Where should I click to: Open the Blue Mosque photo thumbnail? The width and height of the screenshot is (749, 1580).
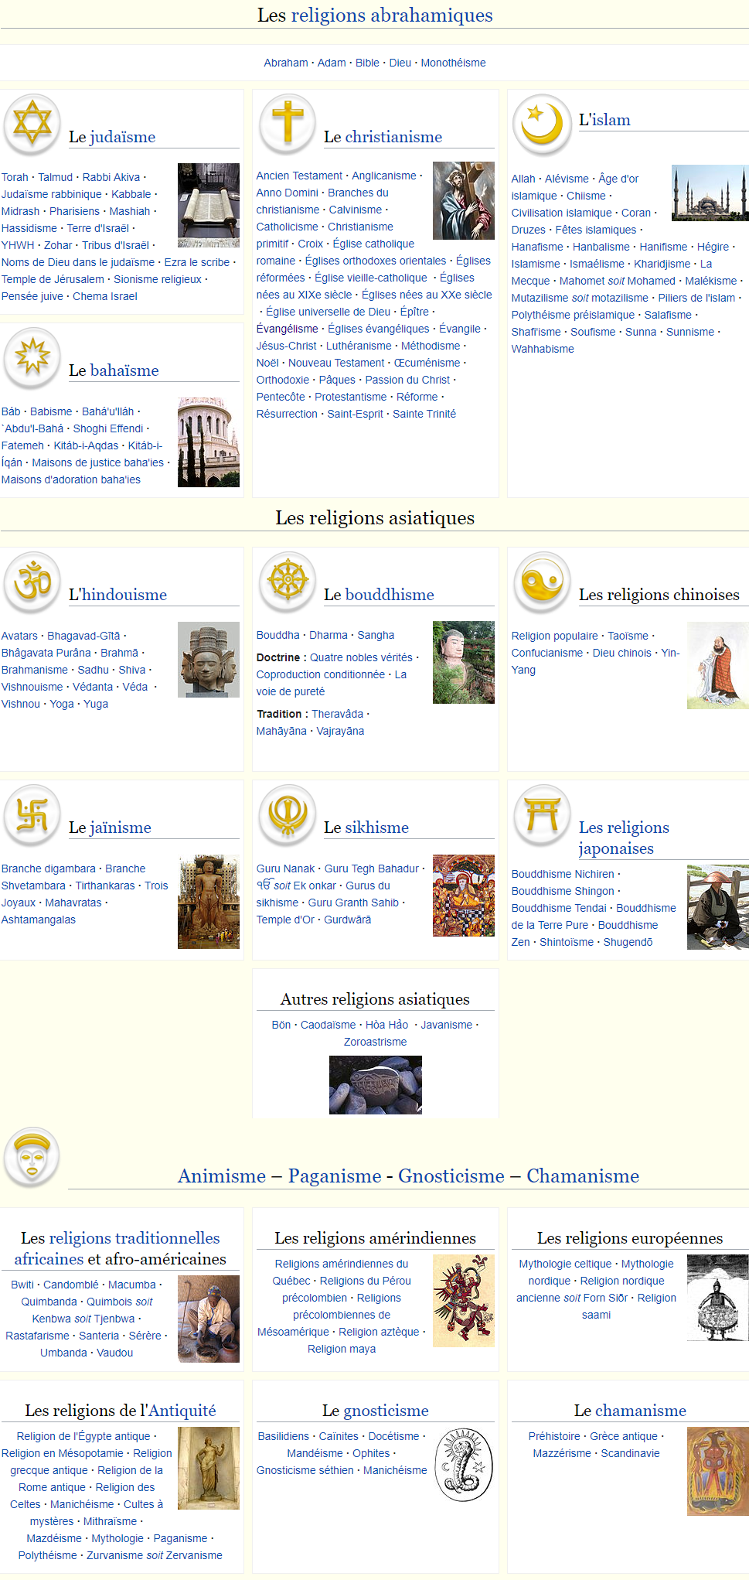(x=710, y=193)
